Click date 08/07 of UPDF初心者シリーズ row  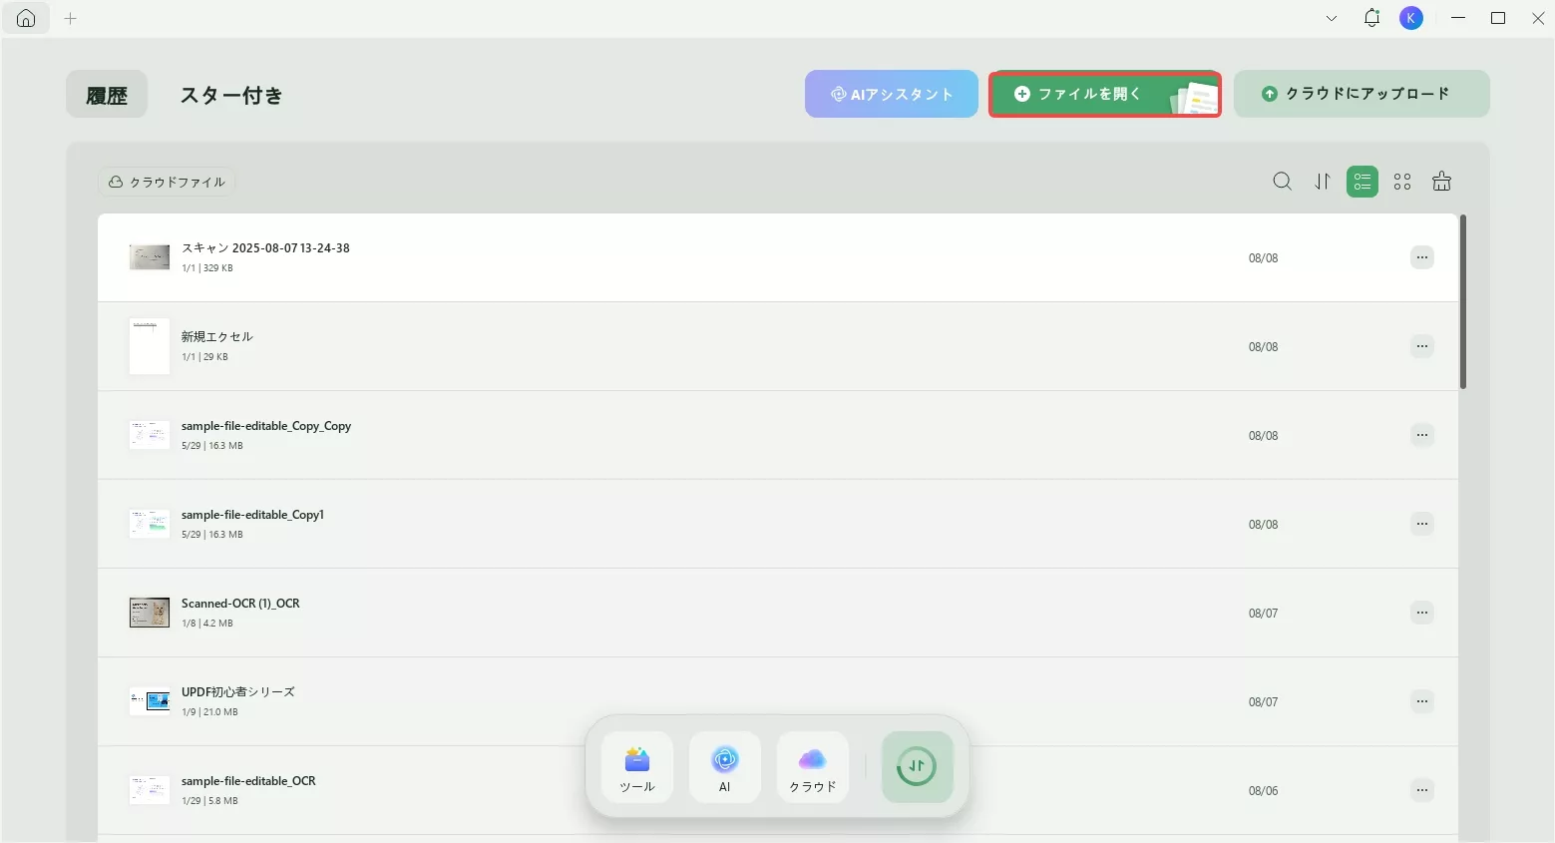click(x=1263, y=702)
